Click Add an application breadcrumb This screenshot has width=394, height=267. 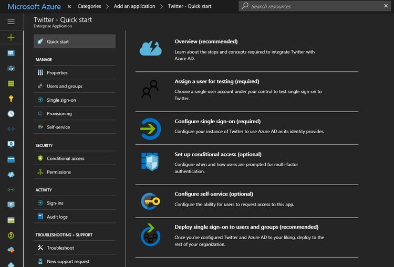pos(135,6)
